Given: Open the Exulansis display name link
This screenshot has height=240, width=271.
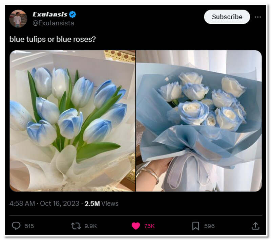Looking at the screenshot, I should click(50, 14).
